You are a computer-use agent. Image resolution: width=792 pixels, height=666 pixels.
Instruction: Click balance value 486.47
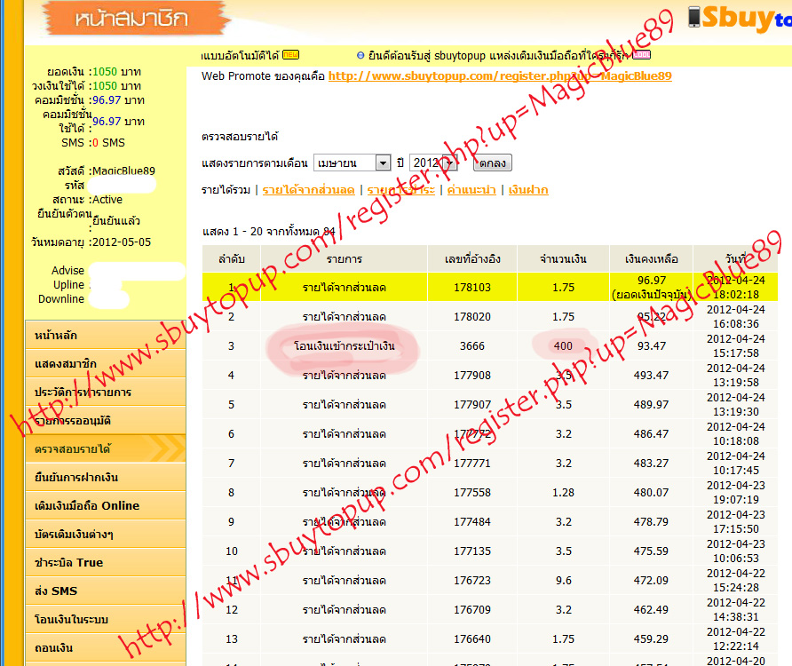(x=651, y=434)
